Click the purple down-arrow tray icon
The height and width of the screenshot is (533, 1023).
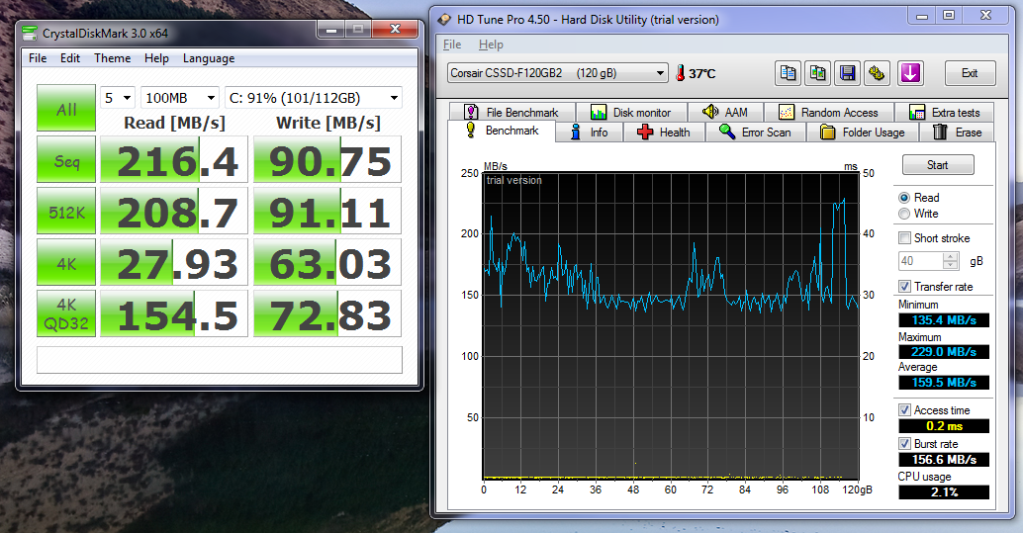pyautogui.click(x=910, y=73)
